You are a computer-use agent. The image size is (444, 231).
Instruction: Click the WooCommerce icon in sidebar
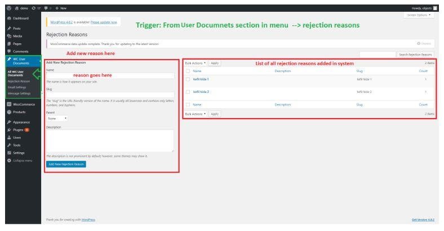coord(9,104)
